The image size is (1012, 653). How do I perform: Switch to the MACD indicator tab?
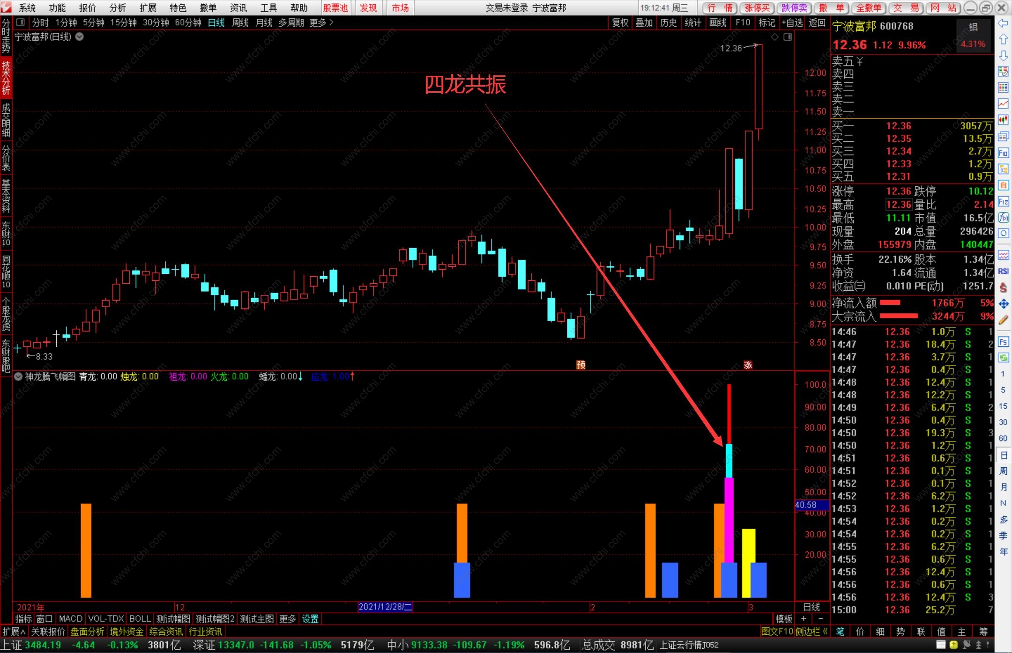pyautogui.click(x=70, y=619)
